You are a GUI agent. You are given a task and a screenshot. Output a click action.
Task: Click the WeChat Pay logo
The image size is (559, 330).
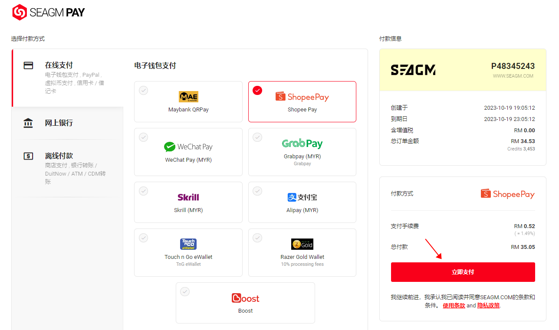pyautogui.click(x=188, y=147)
